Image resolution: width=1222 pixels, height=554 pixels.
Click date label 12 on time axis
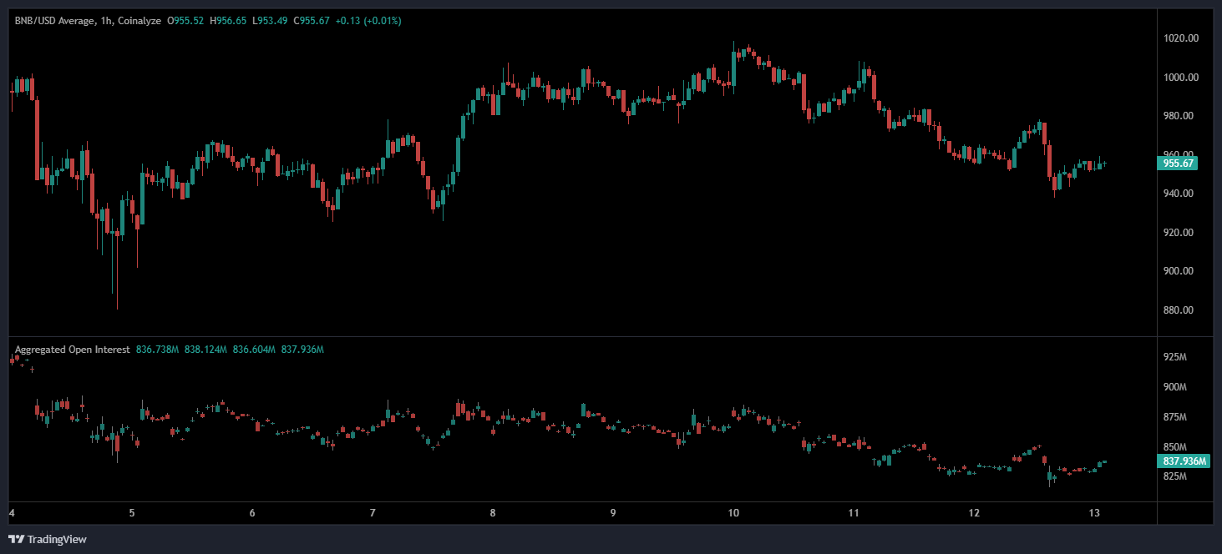click(x=974, y=512)
